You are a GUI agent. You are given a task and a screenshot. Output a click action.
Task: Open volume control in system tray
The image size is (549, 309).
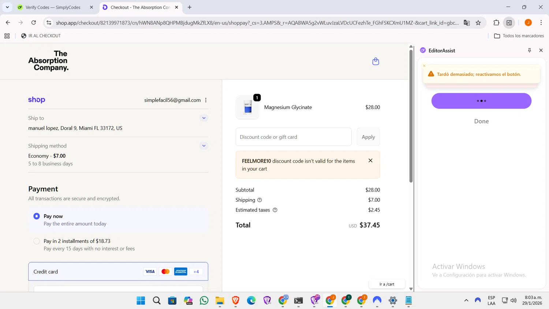click(513, 300)
